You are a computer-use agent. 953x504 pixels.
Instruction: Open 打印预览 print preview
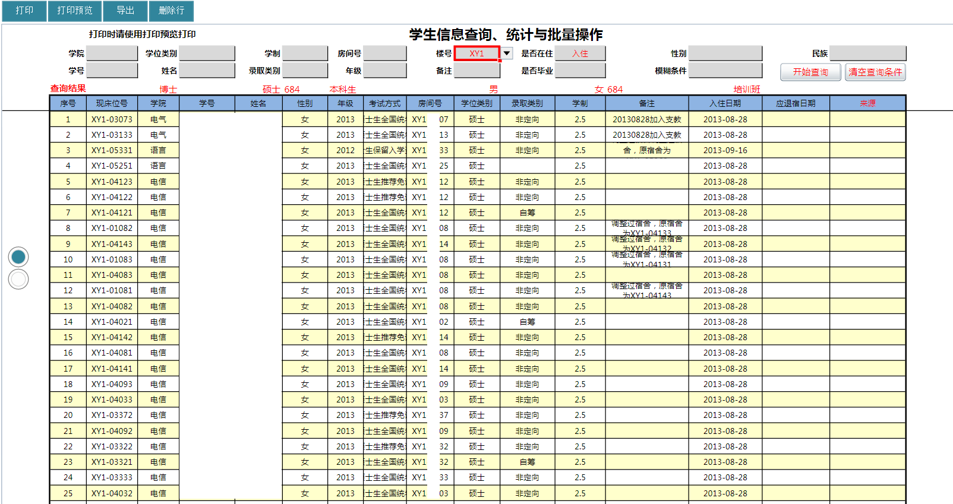point(75,11)
